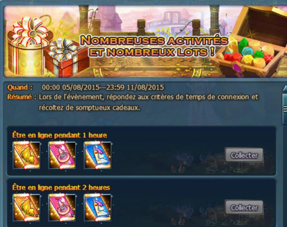Screen dimensions: 287x227
Task: Select the pink hat card in 1 heure row
Action: tap(62, 155)
